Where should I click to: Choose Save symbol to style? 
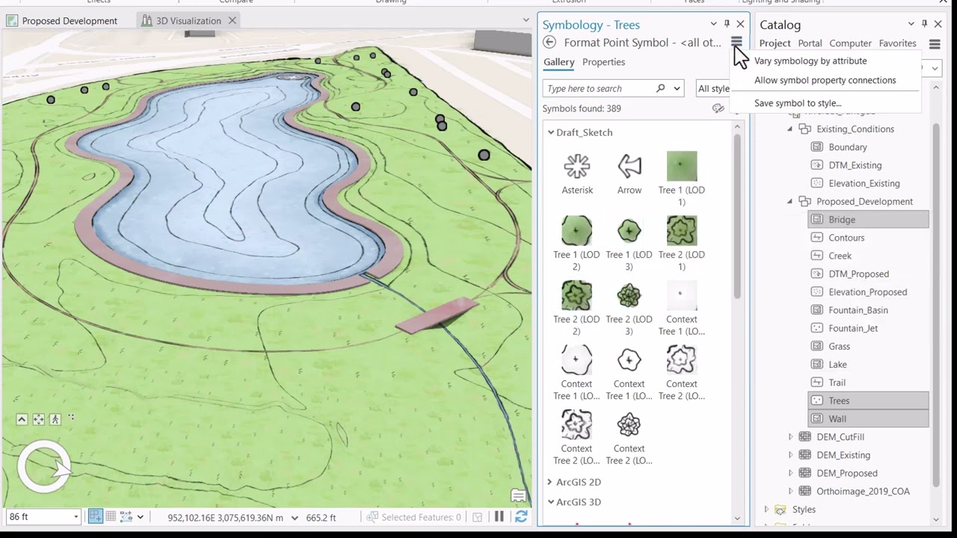(798, 103)
